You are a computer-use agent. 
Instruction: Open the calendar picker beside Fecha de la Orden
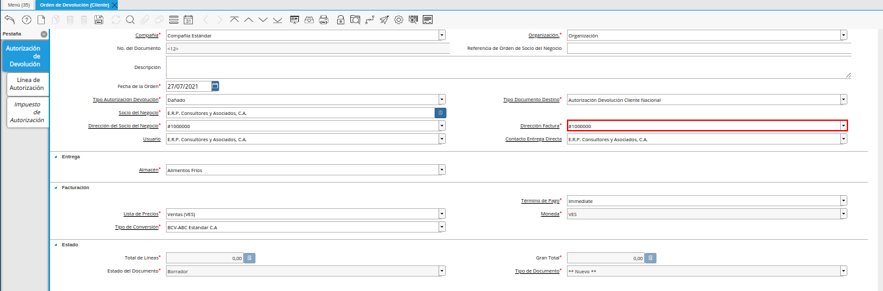tap(215, 86)
